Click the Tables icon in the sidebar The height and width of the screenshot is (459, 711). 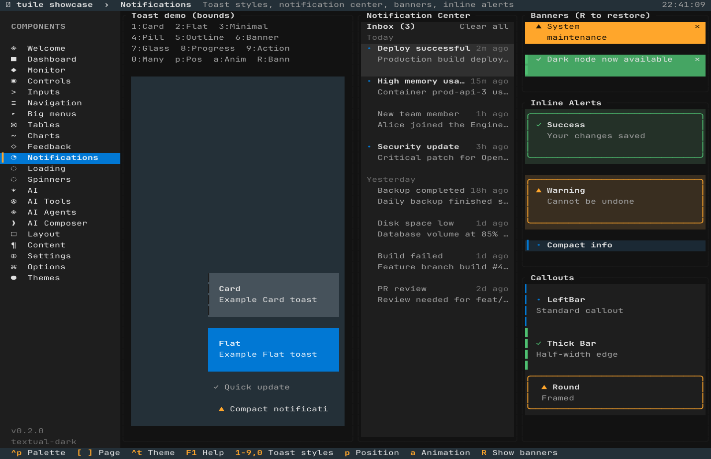point(14,125)
